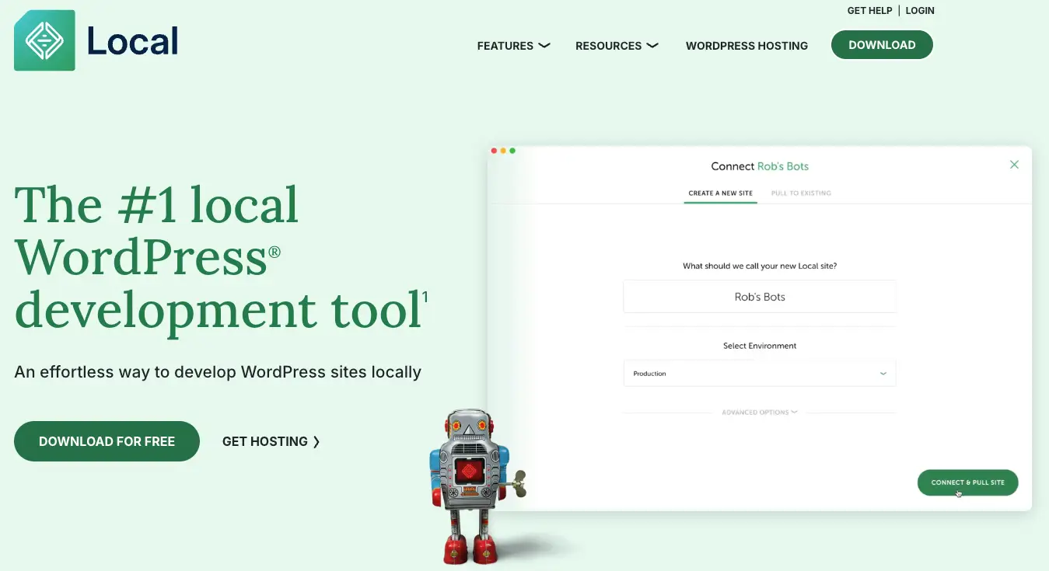Click the subtitle An effortless way to develop

point(218,372)
